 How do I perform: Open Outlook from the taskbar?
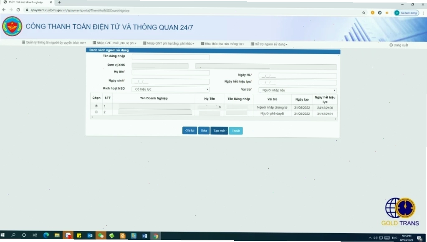click(x=90, y=236)
